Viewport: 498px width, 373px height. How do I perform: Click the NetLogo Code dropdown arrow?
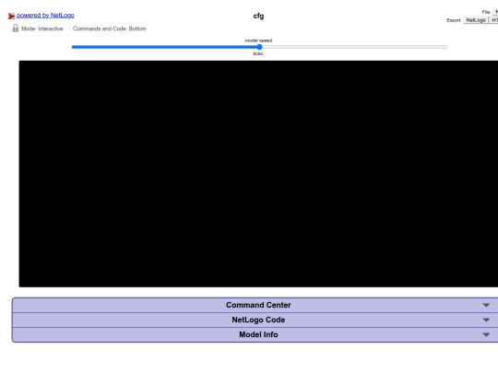pos(486,320)
